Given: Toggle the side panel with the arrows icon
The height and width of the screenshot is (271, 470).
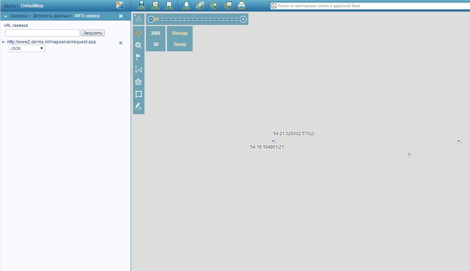Looking at the screenshot, I should tap(120, 5).
